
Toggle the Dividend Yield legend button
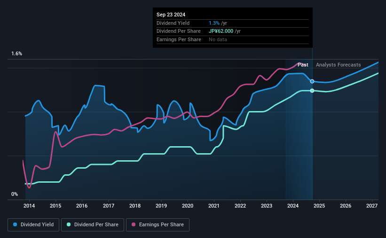(x=33, y=225)
